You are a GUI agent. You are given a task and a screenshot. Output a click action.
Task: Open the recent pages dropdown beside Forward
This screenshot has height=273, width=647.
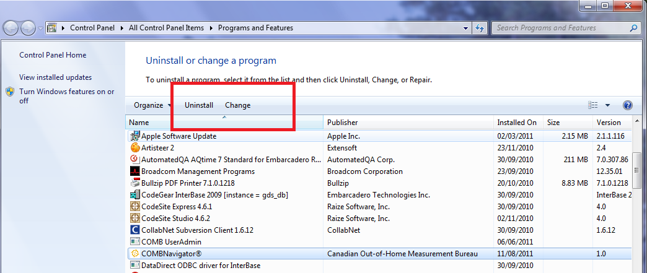tap(40, 28)
